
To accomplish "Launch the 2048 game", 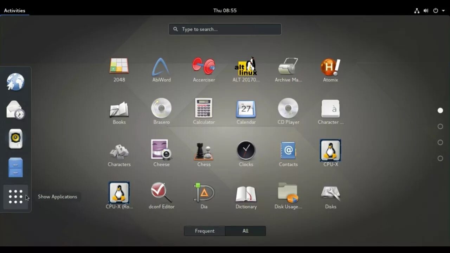I will coord(119,70).
